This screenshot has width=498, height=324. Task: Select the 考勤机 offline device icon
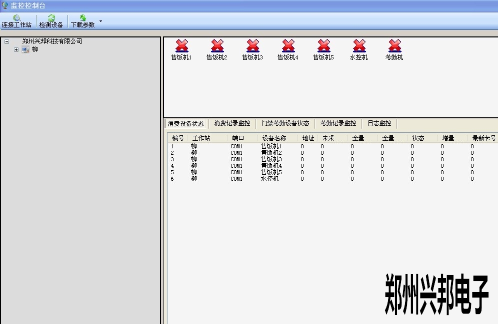pyautogui.click(x=395, y=45)
